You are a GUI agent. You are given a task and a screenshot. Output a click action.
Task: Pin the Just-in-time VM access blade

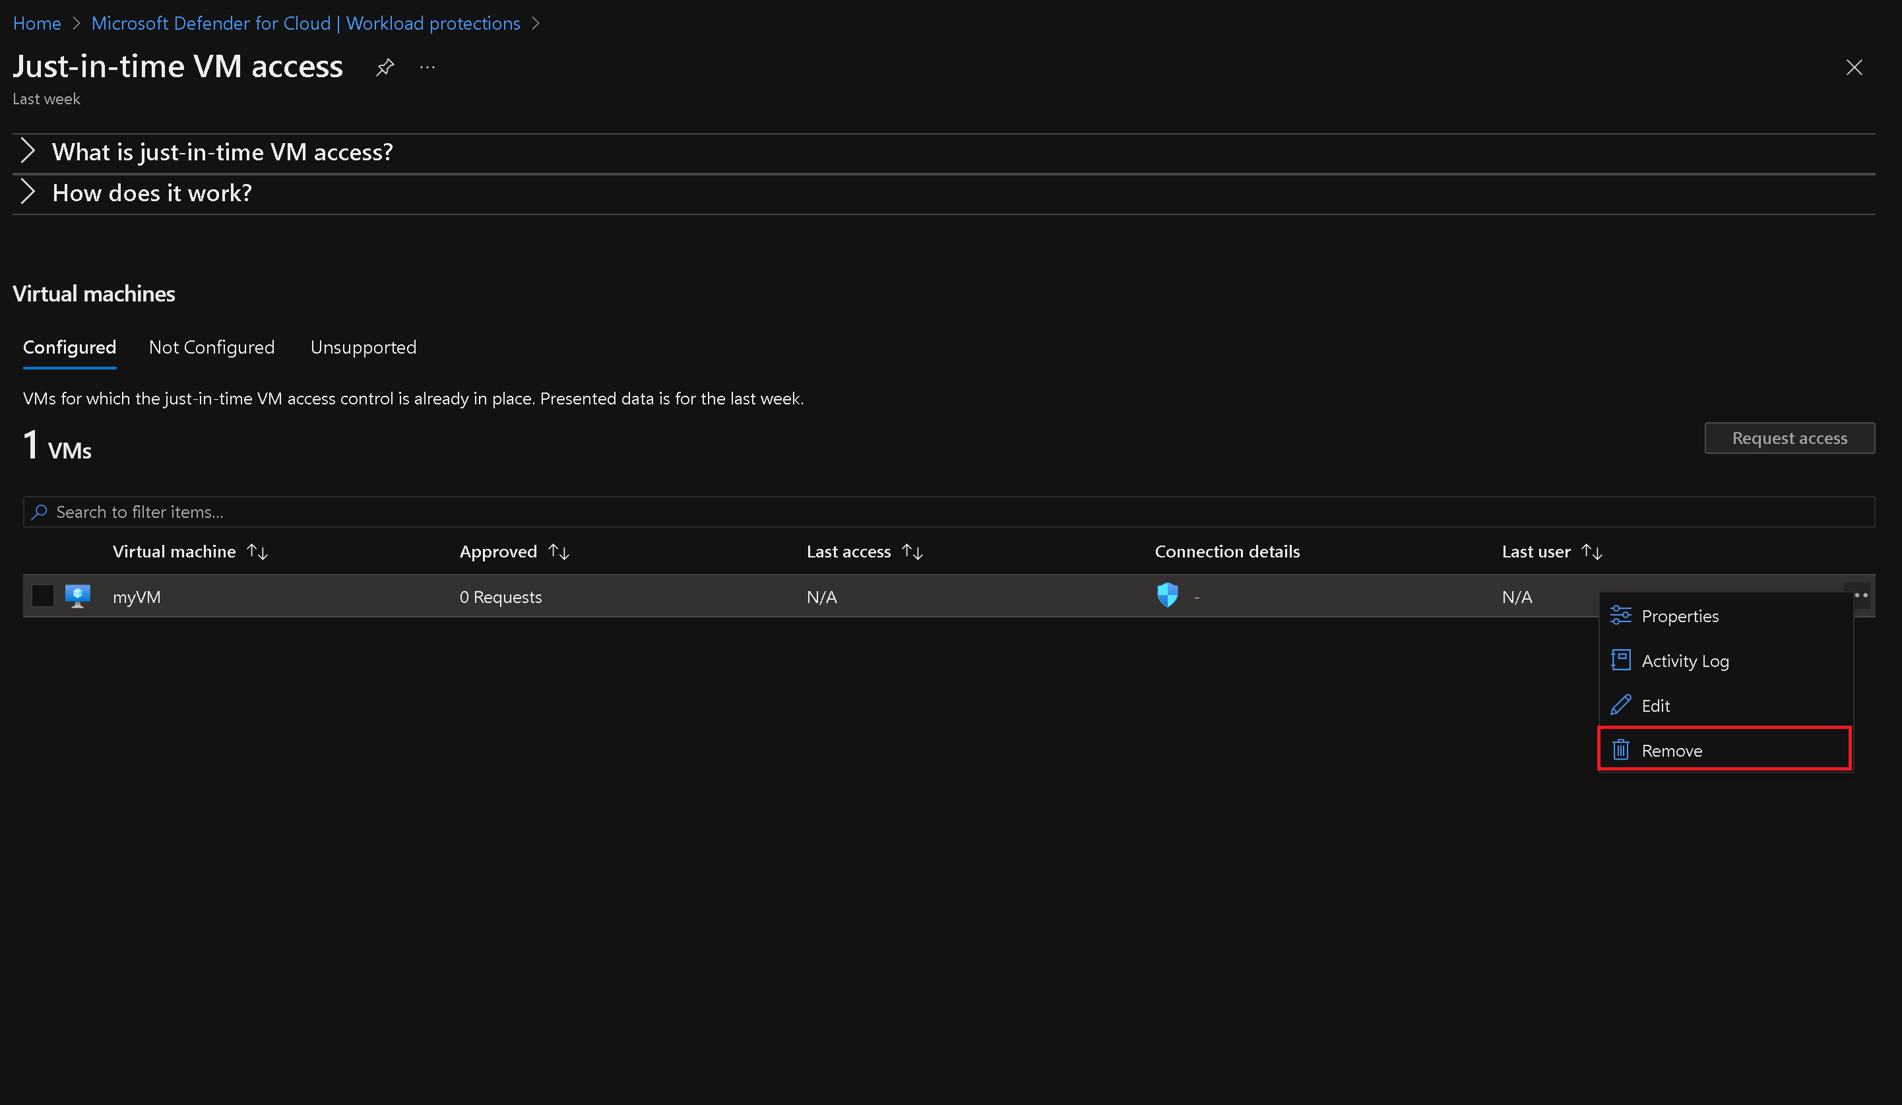click(385, 67)
